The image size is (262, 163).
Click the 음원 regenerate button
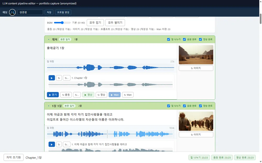click(66, 95)
